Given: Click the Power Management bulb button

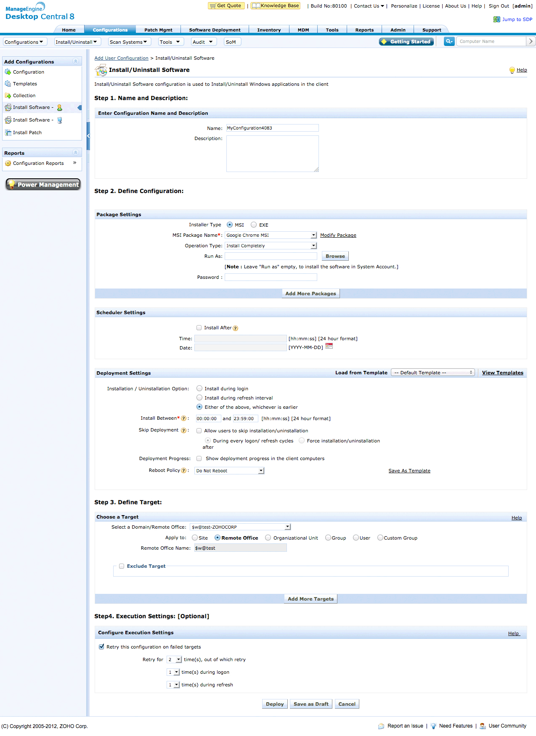Looking at the screenshot, I should tap(43, 184).
